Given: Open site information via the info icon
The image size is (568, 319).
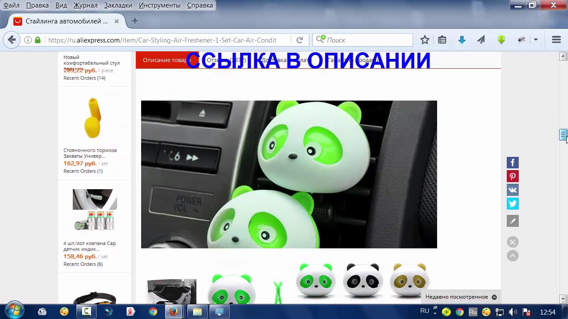Looking at the screenshot, I should (28, 40).
